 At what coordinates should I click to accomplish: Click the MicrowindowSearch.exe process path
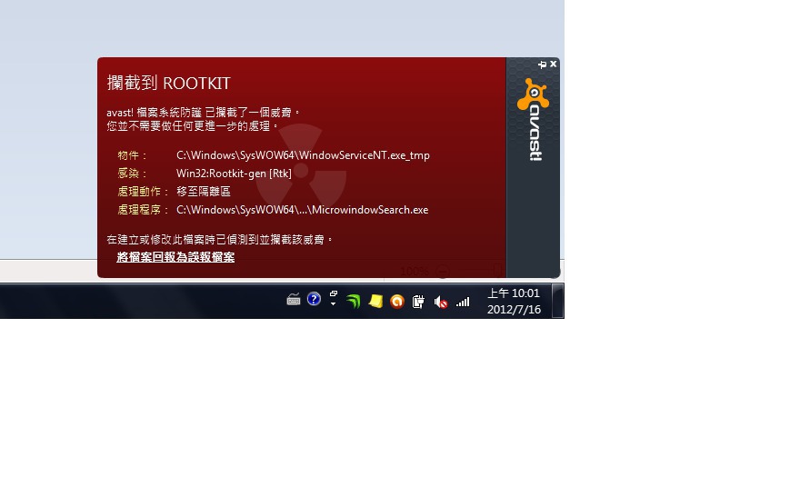303,210
